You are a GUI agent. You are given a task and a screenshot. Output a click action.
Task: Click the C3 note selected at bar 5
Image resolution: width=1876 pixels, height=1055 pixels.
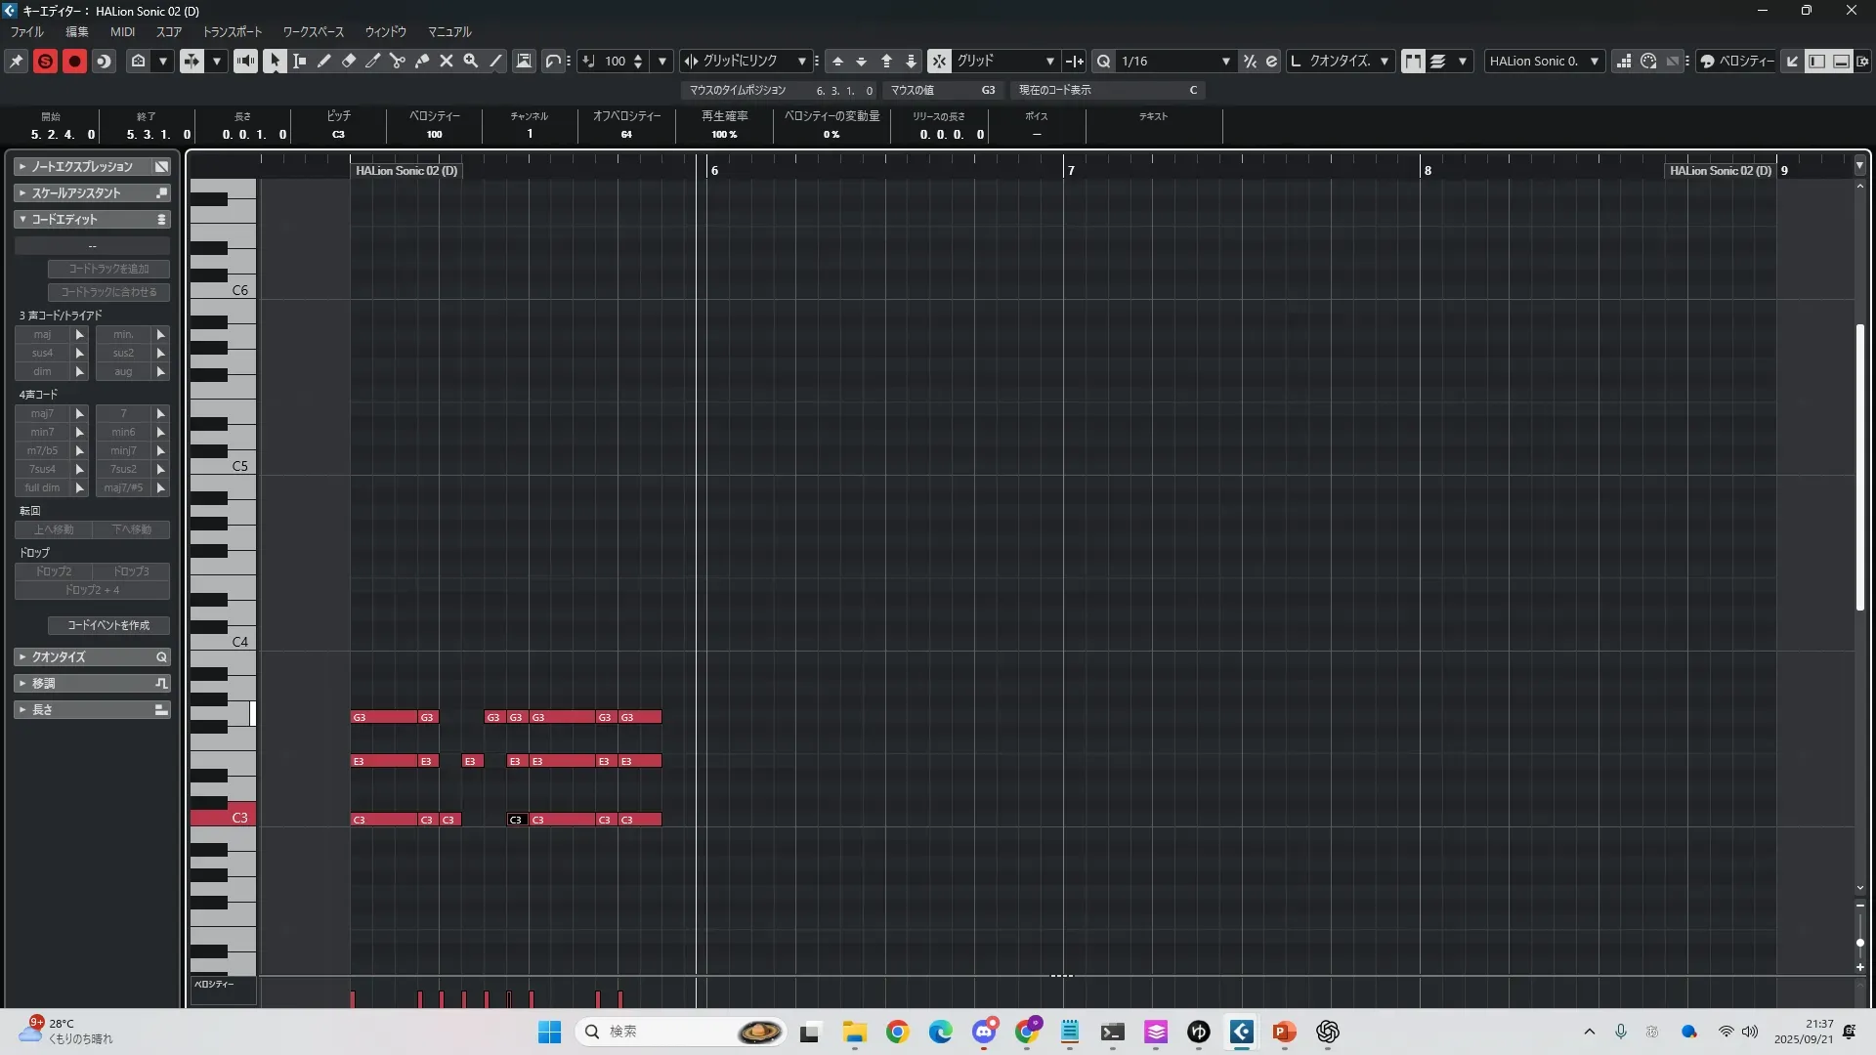coord(517,820)
